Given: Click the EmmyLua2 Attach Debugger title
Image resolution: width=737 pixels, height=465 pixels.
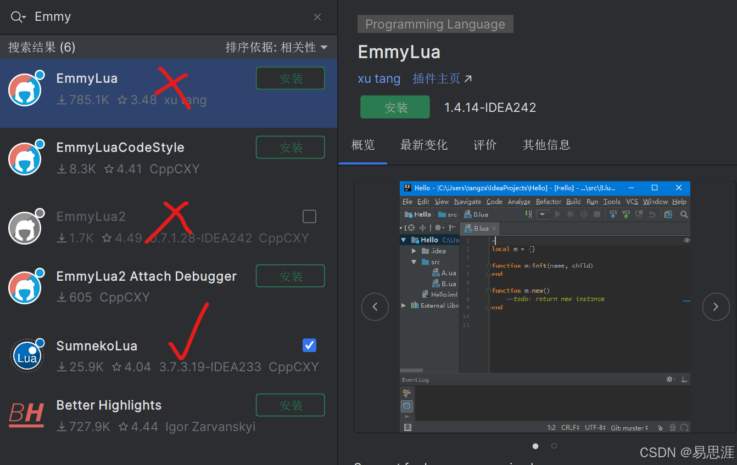Looking at the screenshot, I should point(147,276).
